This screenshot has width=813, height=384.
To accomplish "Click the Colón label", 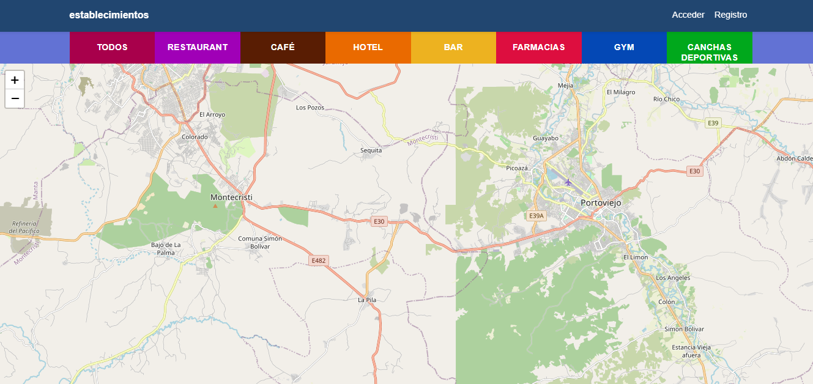I will pos(667,302).
